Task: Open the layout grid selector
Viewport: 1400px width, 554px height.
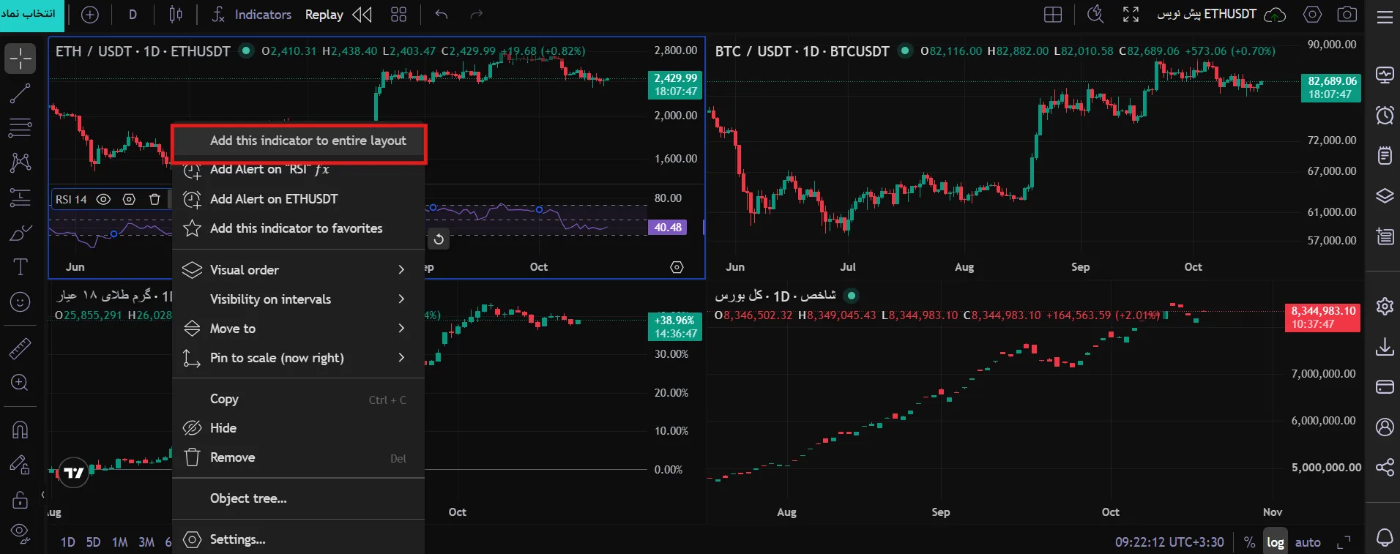Action: click(x=1053, y=15)
